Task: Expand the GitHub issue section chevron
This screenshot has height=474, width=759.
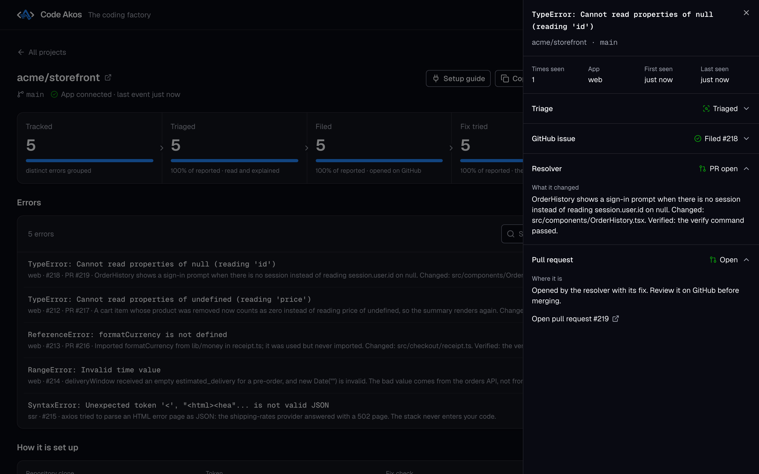Action: pyautogui.click(x=746, y=139)
